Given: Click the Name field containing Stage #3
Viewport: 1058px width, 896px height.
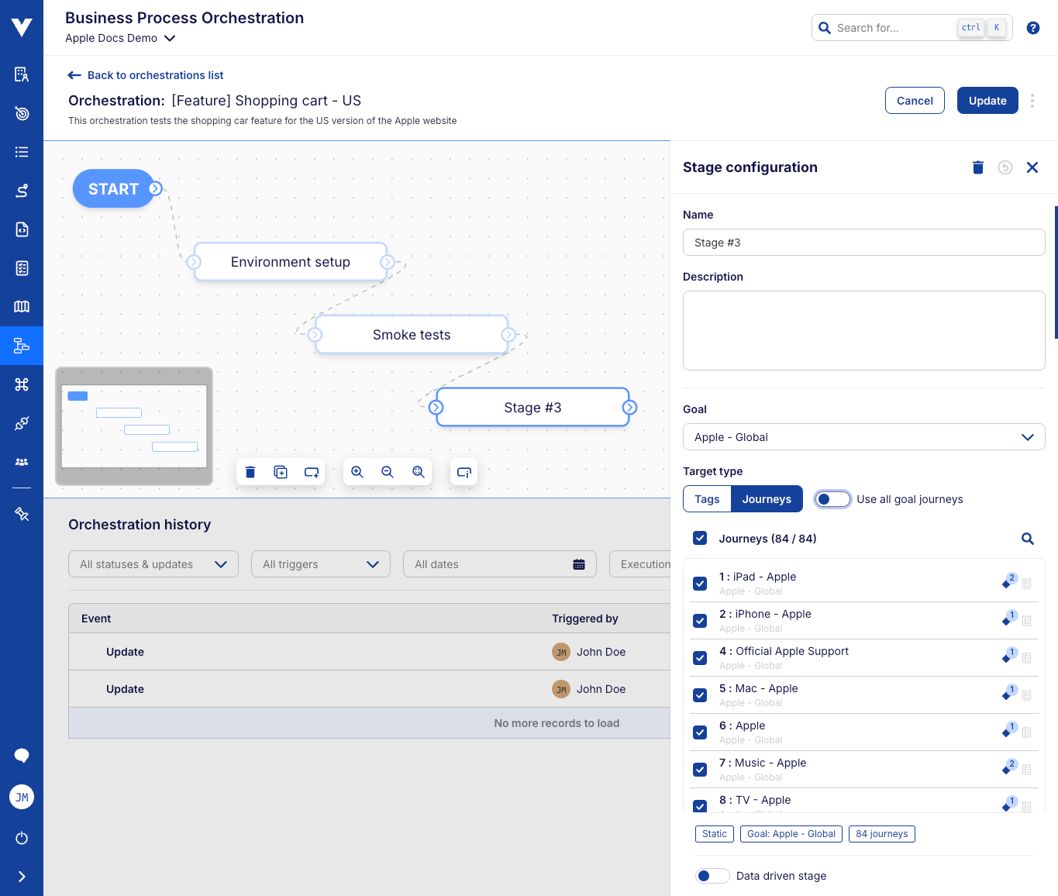Looking at the screenshot, I should [863, 243].
